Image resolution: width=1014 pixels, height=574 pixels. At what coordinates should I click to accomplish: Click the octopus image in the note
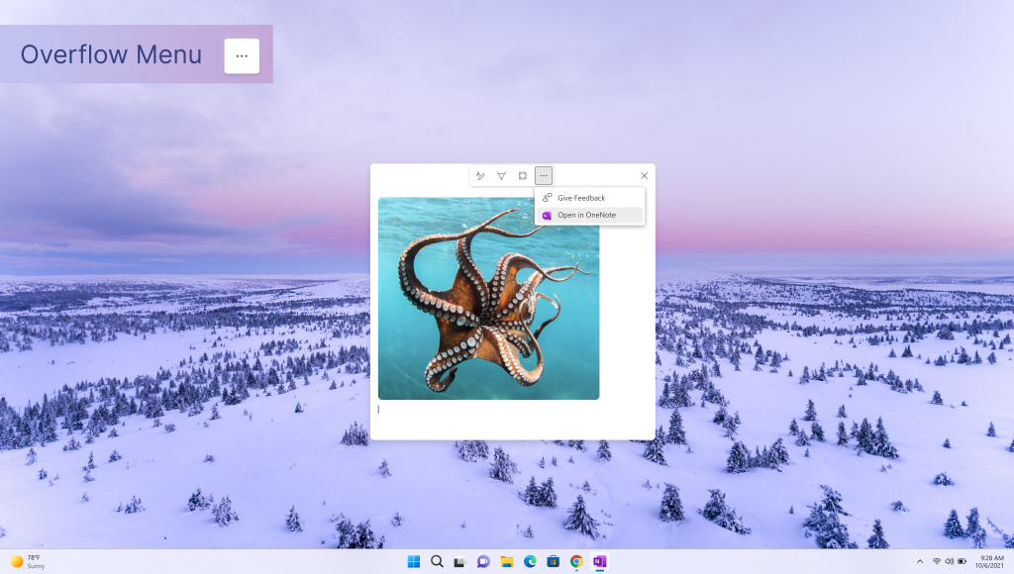coord(488,298)
